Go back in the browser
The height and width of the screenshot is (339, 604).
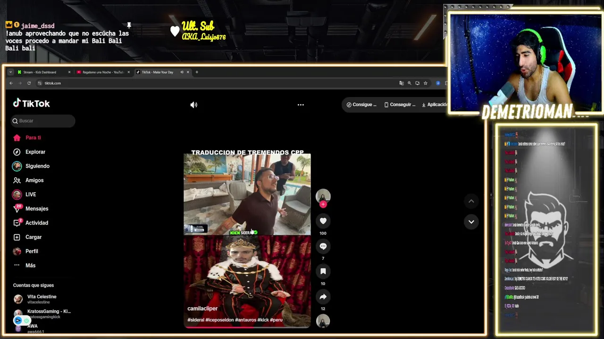coord(11,83)
